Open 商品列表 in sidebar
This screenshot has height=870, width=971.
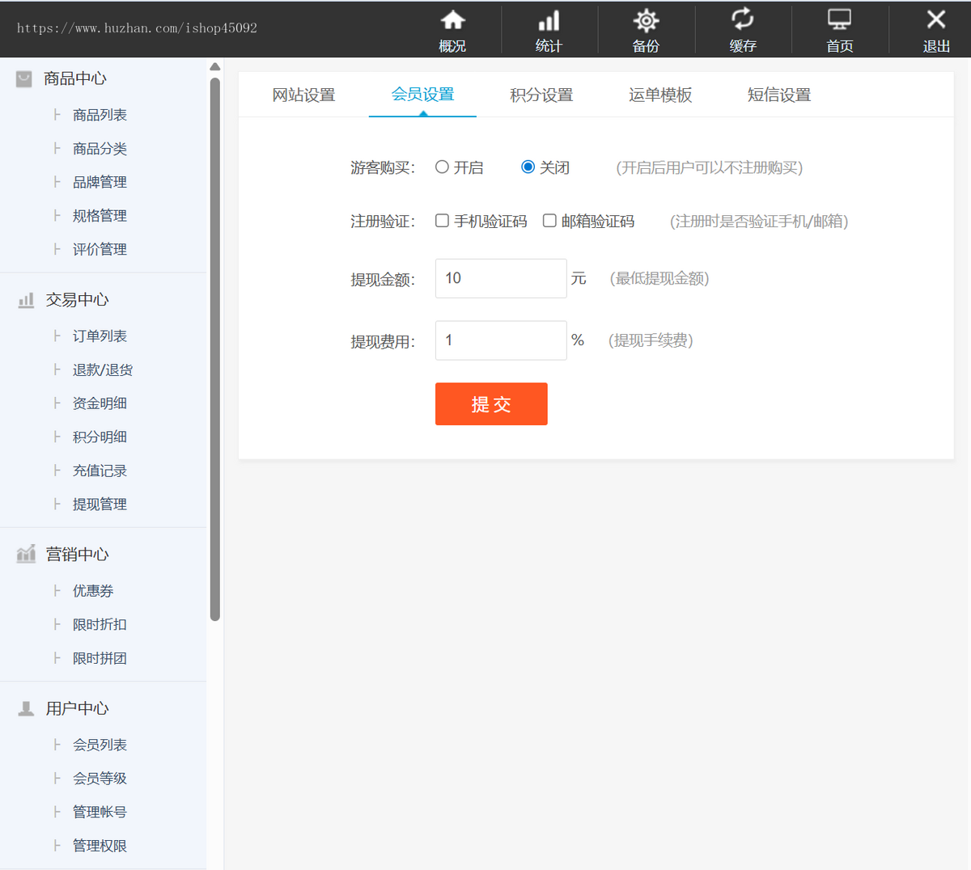(x=100, y=115)
